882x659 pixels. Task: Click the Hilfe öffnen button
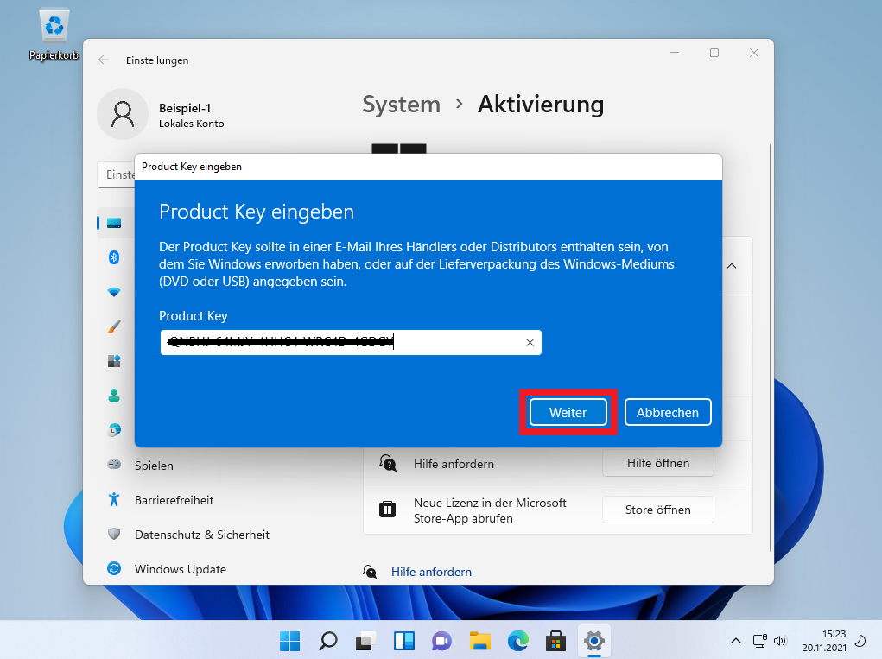(657, 463)
